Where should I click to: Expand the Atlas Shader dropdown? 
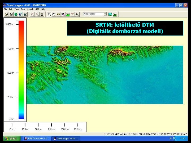tap(105, 14)
